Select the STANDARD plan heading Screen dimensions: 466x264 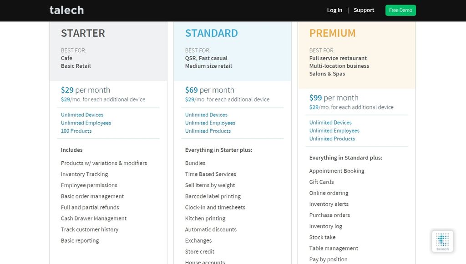point(211,33)
